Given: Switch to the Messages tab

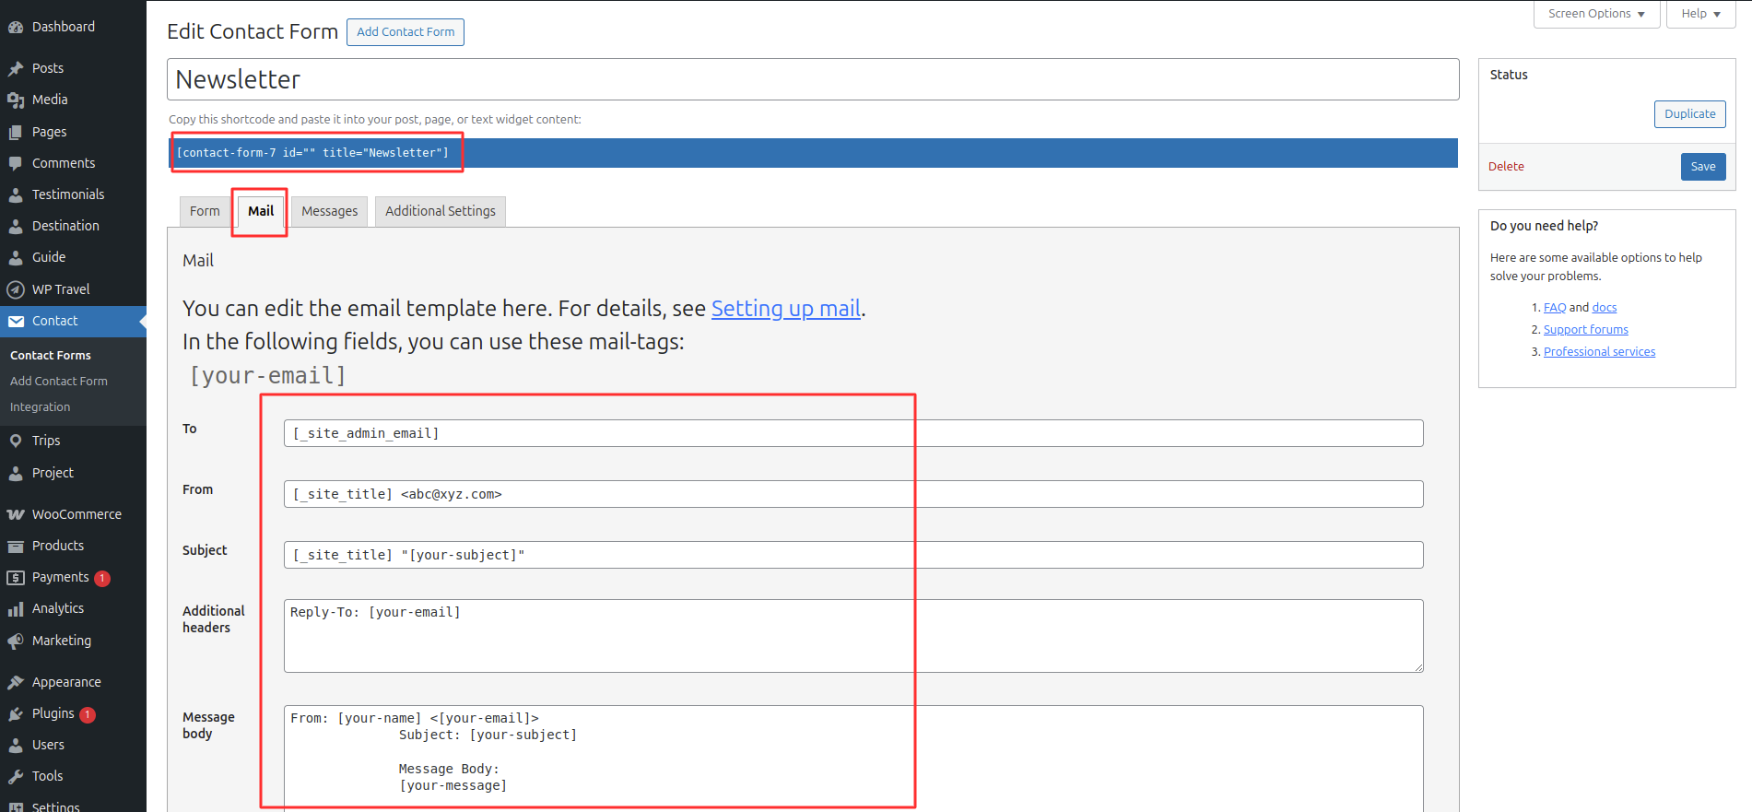Looking at the screenshot, I should [x=329, y=211].
